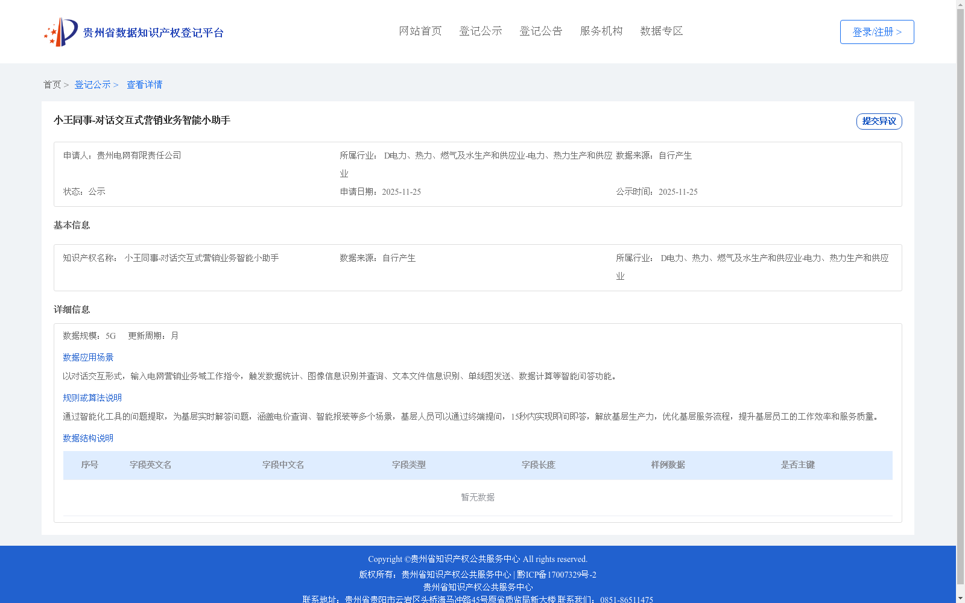965x603 pixels.
Task: Click the 是否主键 column header
Action: [x=798, y=465]
